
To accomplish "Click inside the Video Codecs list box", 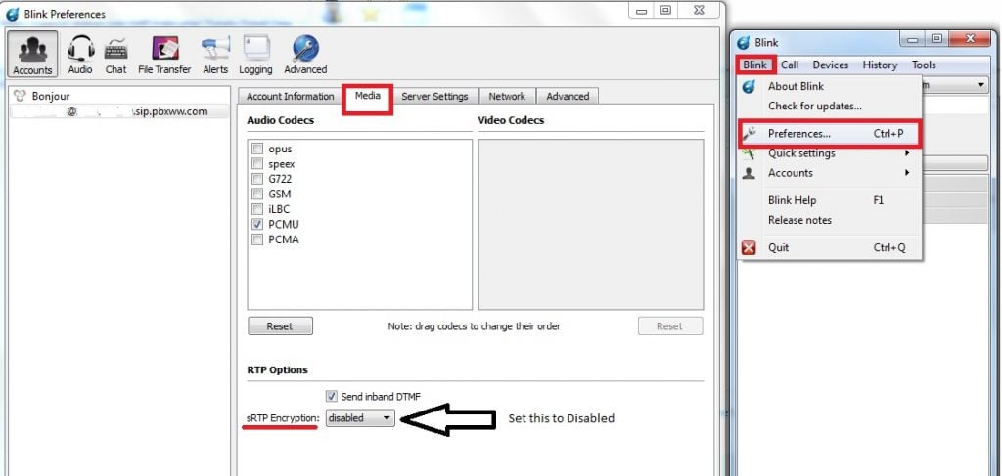I will pos(591,225).
